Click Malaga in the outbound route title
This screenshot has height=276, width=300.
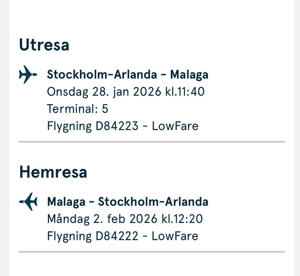tap(189, 75)
